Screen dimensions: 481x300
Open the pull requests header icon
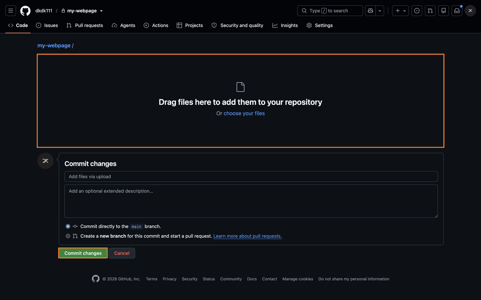click(430, 11)
